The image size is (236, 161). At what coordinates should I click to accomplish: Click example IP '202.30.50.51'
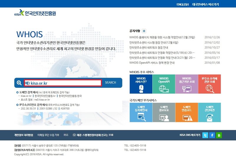(28, 108)
